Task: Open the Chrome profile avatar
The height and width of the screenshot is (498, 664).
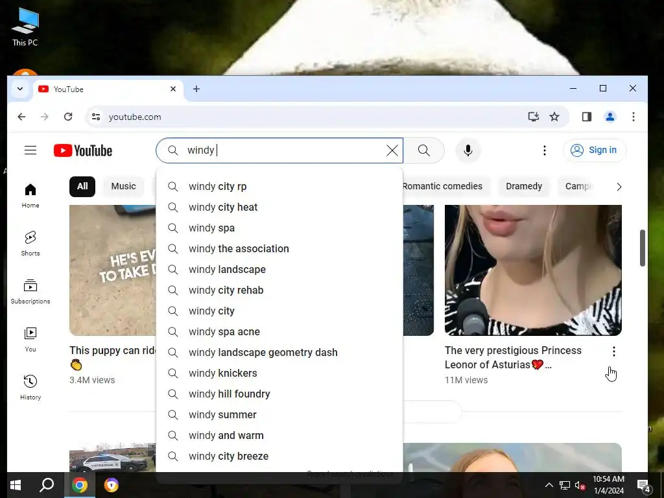Action: point(610,117)
